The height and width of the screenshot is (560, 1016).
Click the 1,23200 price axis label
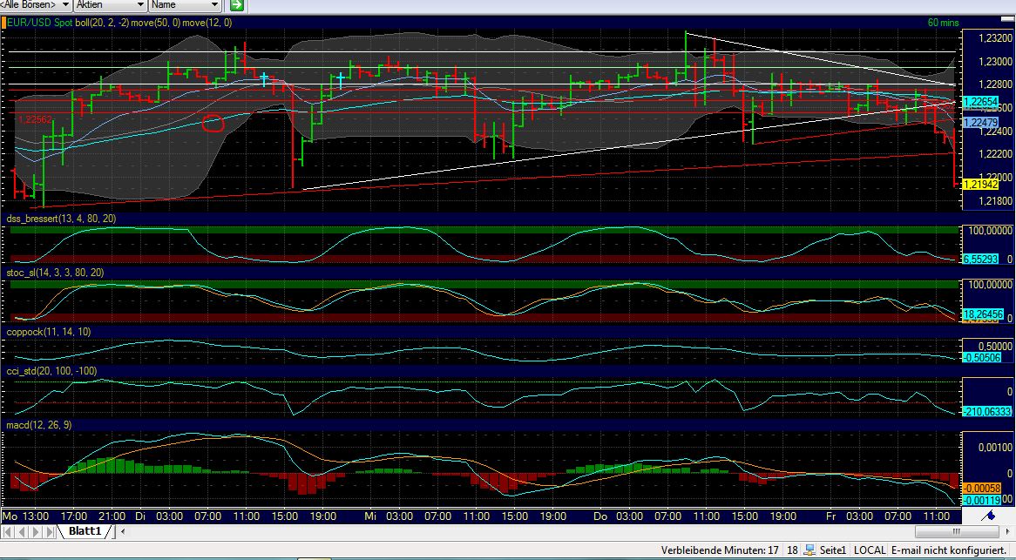point(993,39)
